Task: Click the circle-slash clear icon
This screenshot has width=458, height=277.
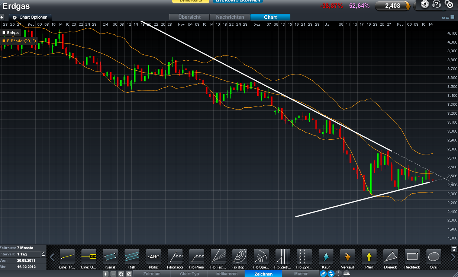Action: click(129, 274)
